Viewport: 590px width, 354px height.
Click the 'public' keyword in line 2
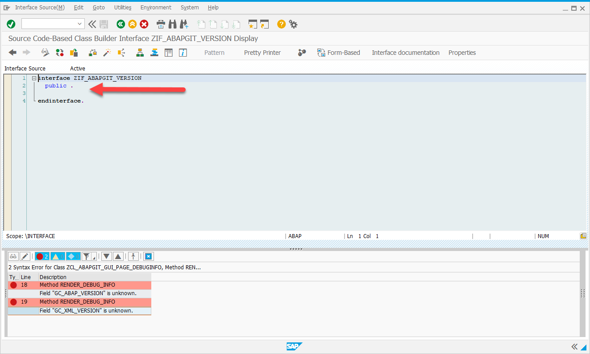tap(55, 86)
